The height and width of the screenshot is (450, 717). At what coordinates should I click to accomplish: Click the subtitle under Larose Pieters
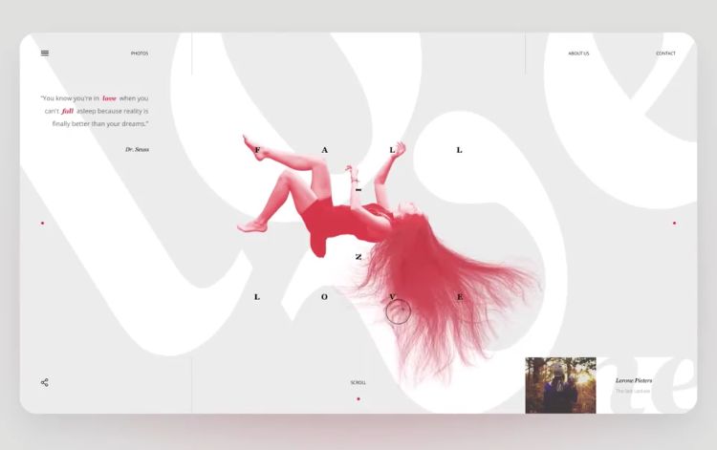coord(633,391)
